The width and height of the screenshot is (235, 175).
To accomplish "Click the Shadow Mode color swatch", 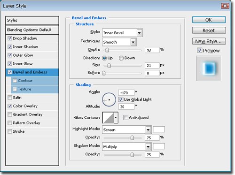I will click(x=159, y=146).
